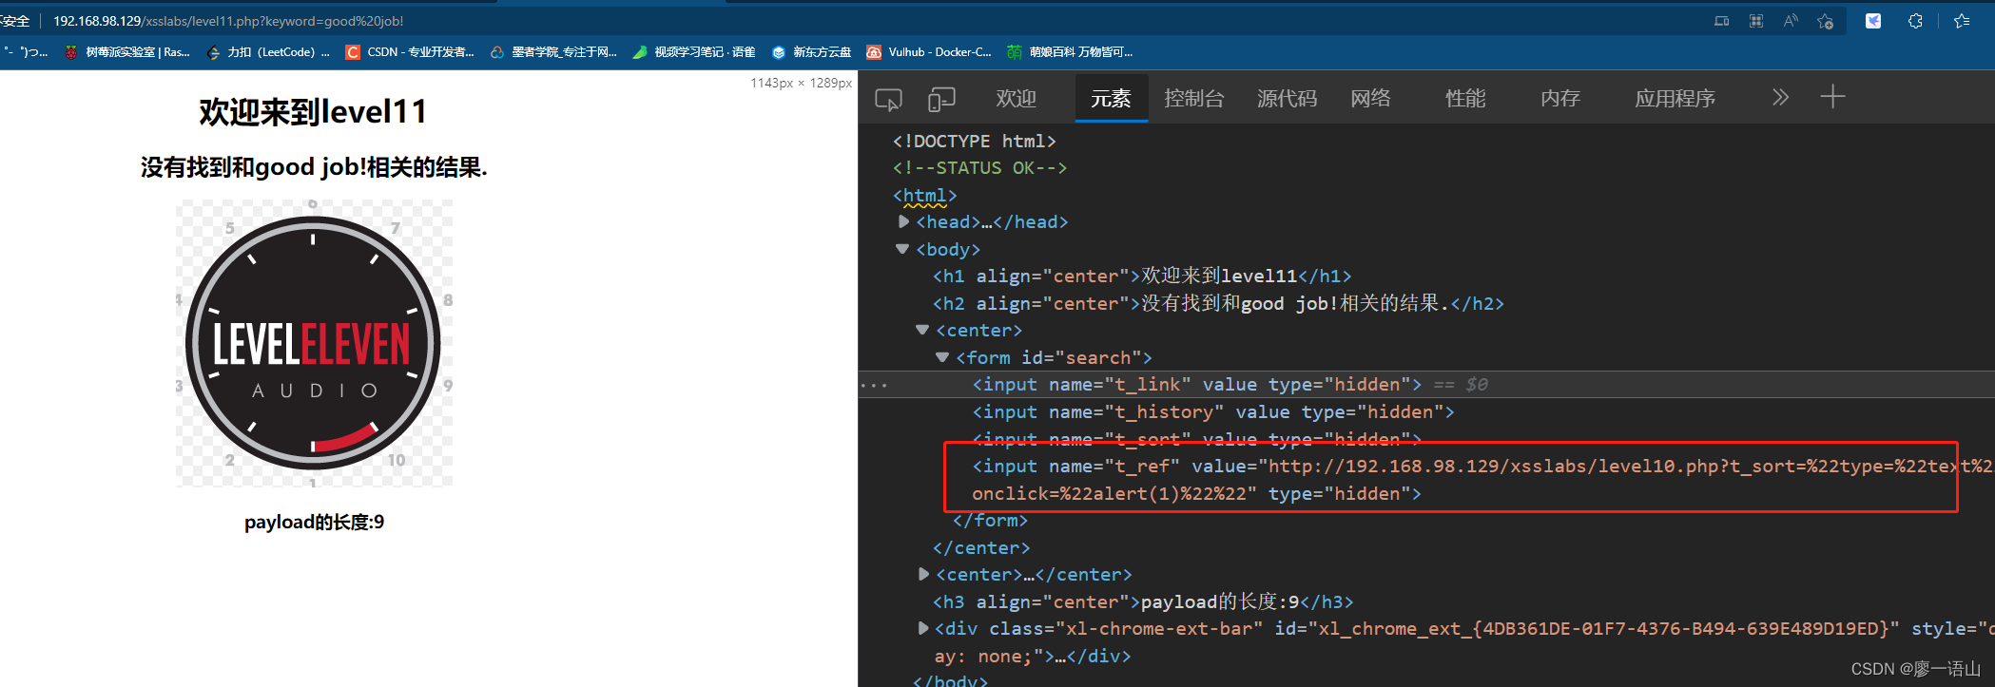Open the QR code/apps grid icon in address bar
This screenshot has width=1995, height=687.
(1756, 21)
